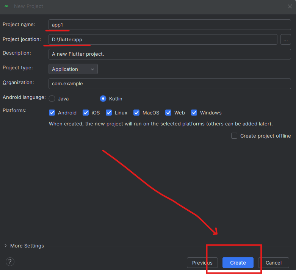The image size is (296, 274).
Task: Click the Create button
Action: coord(238,263)
